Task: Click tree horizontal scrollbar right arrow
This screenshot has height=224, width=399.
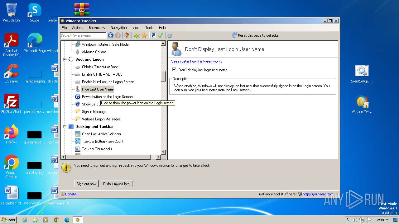Action: tap(158, 157)
